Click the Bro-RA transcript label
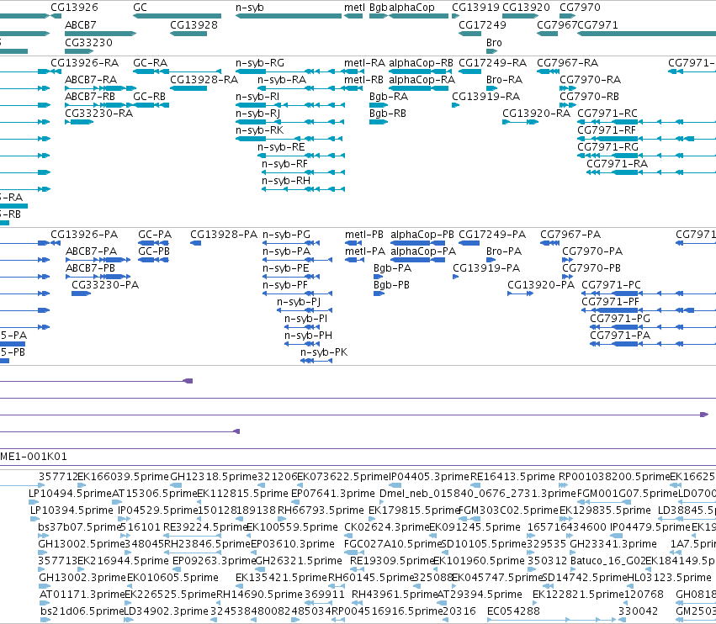 [505, 79]
